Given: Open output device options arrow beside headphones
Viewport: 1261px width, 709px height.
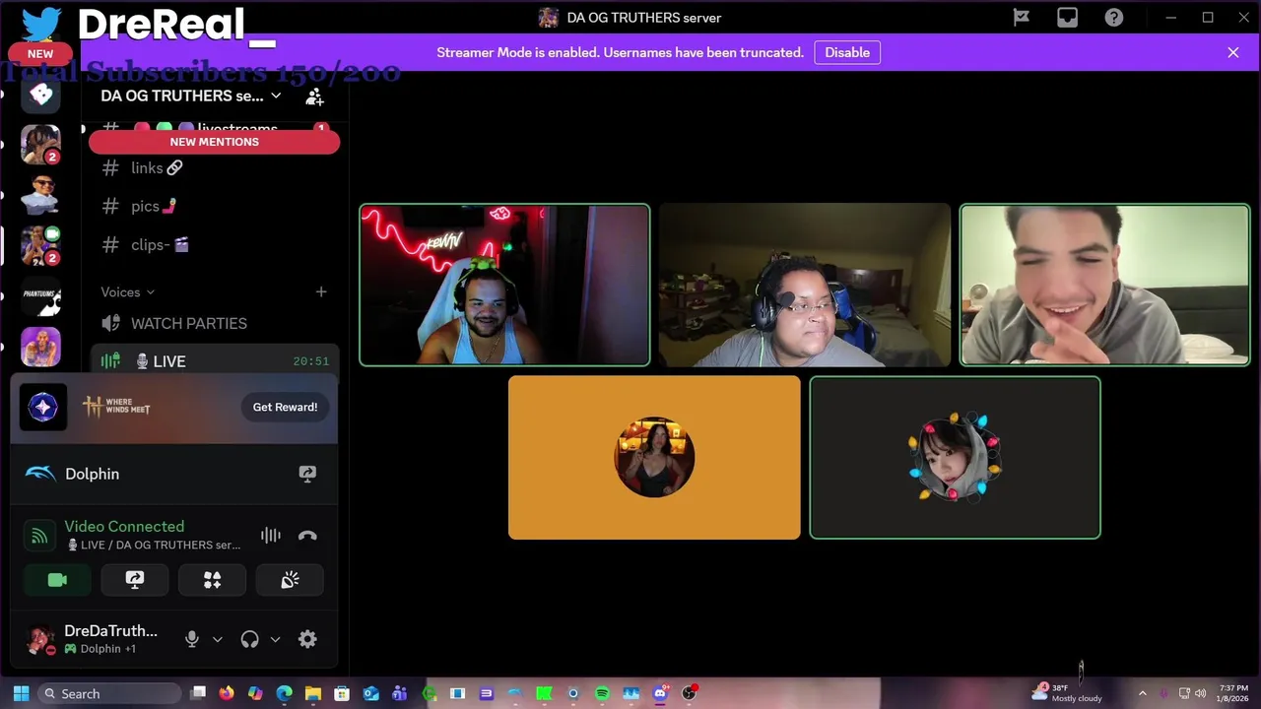Looking at the screenshot, I should [x=275, y=639].
